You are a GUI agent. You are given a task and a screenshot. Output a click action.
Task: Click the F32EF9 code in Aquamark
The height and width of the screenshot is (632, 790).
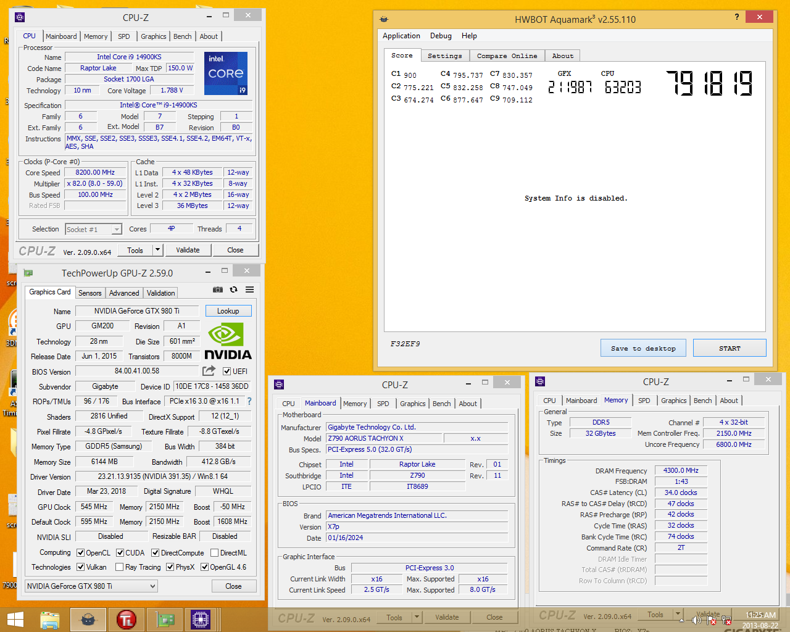click(405, 344)
